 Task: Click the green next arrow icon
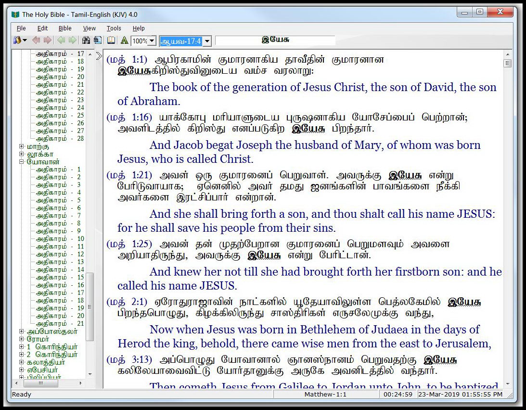[x=73, y=40]
